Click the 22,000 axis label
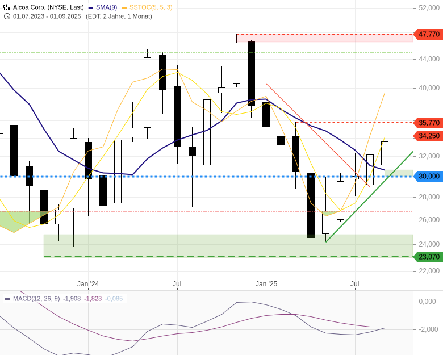Image resolution: width=443 pixels, height=355 pixels. (429, 271)
